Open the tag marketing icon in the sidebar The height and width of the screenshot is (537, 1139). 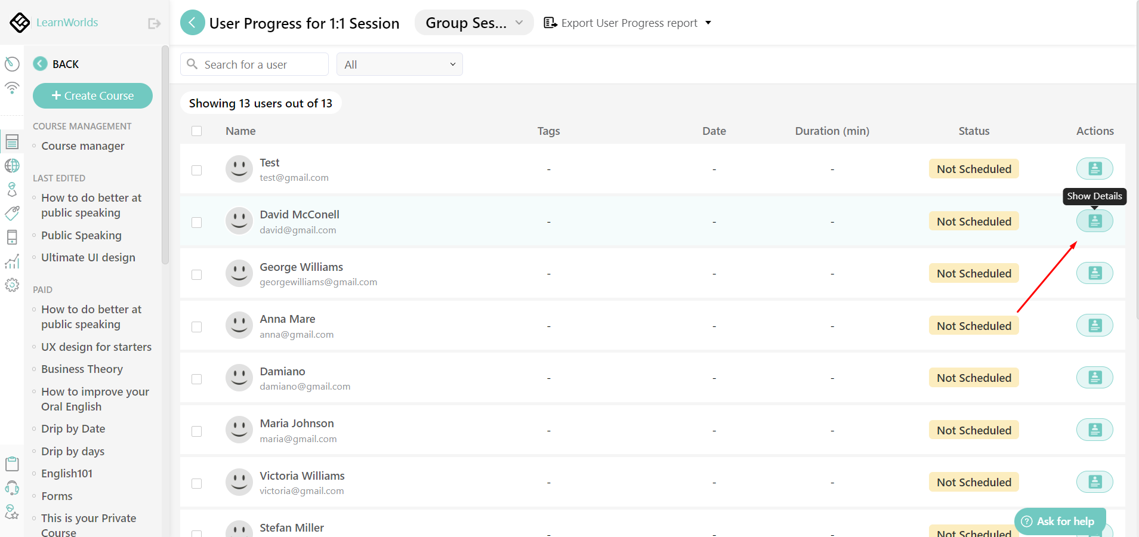pyautogui.click(x=12, y=213)
